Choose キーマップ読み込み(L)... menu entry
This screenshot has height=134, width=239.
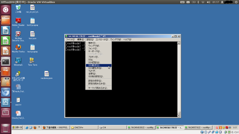pos(99,88)
